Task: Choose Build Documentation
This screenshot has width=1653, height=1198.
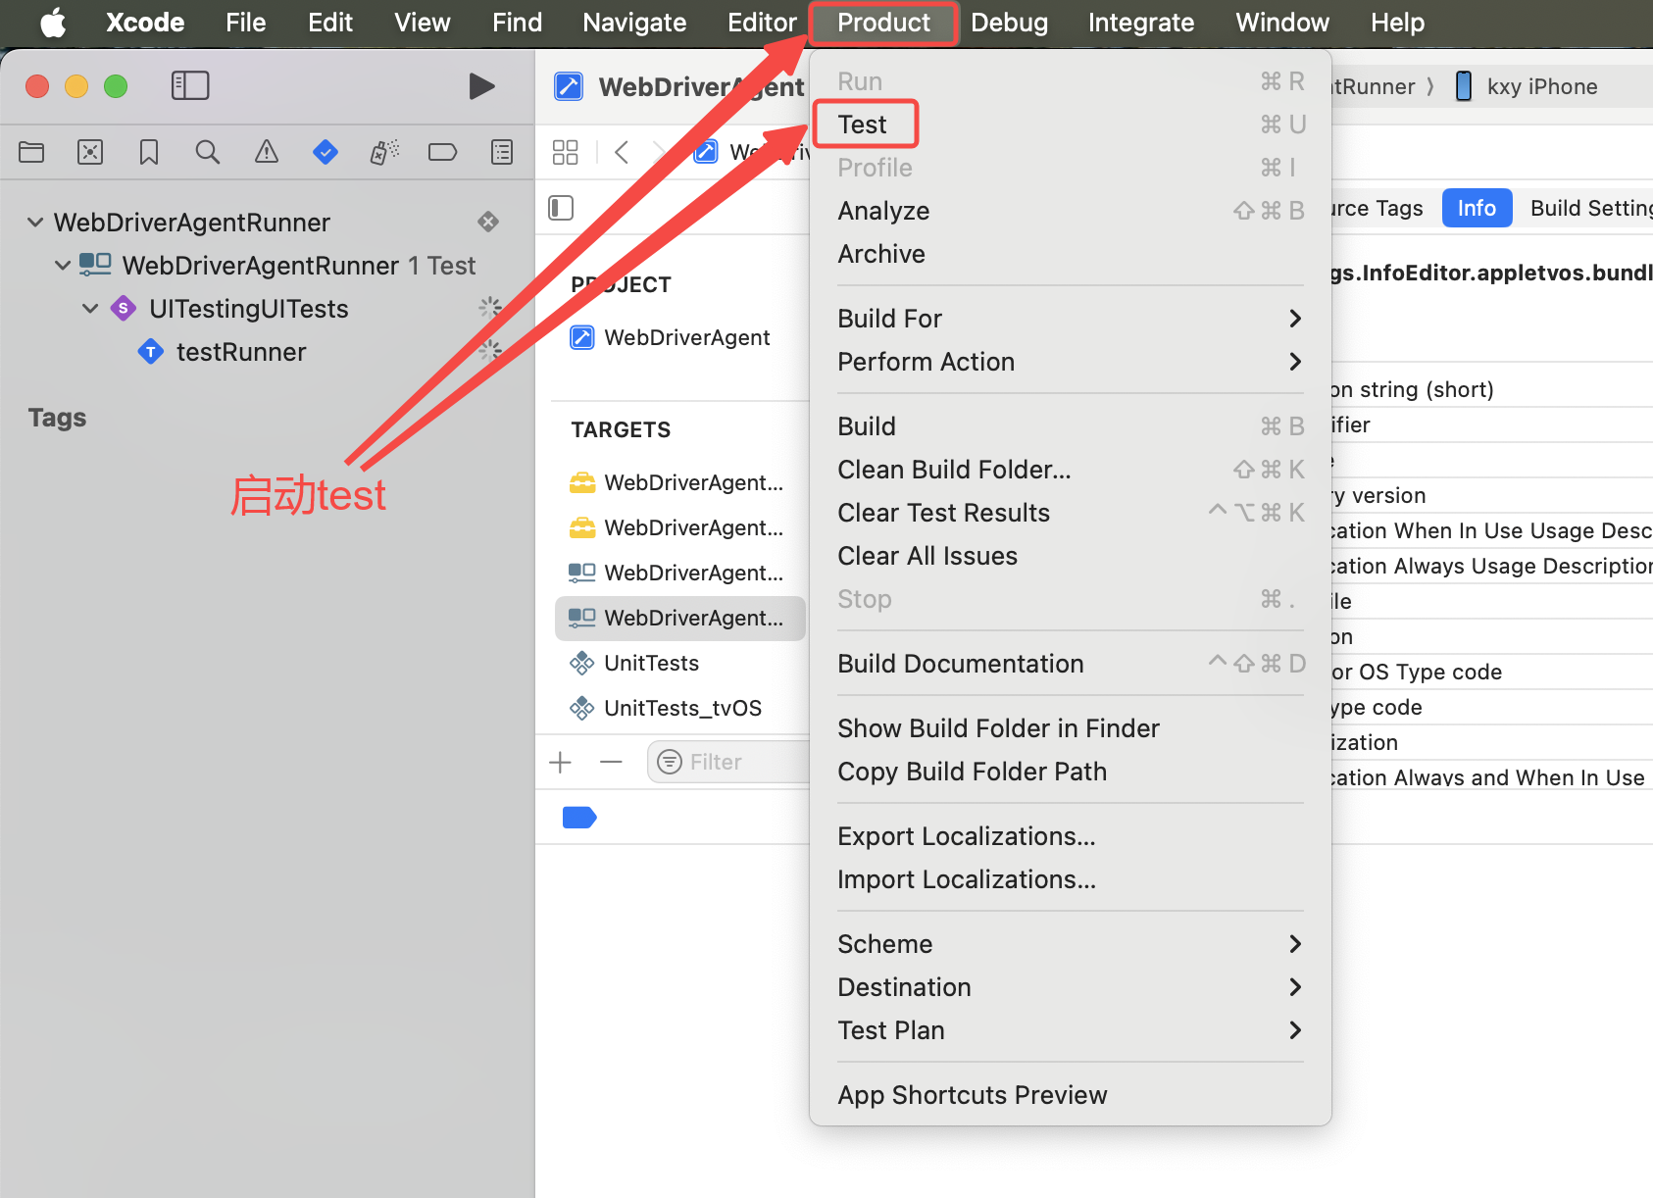Action: (x=1071, y=664)
